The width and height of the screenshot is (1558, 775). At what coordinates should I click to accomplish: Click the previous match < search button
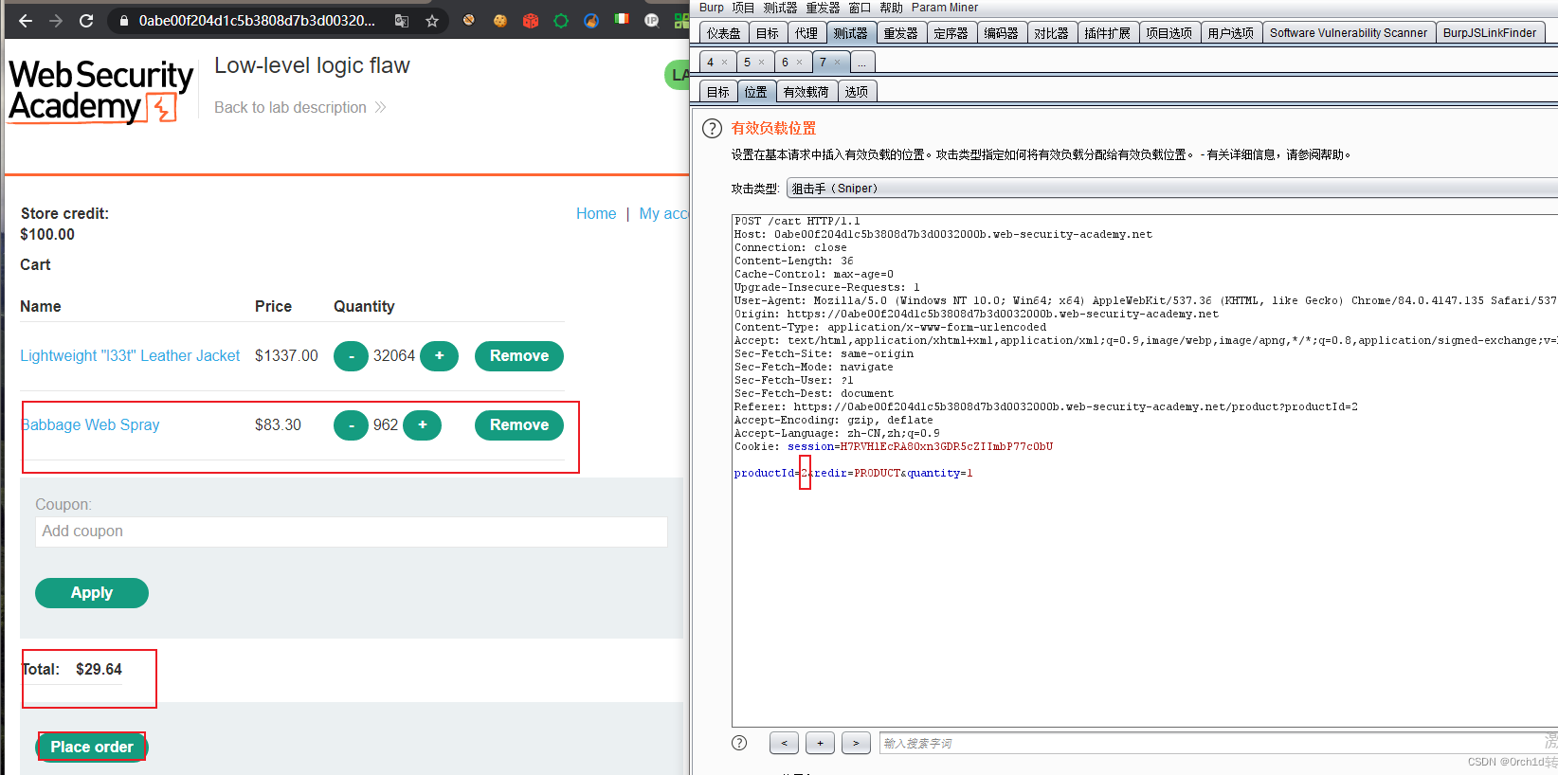pos(784,744)
